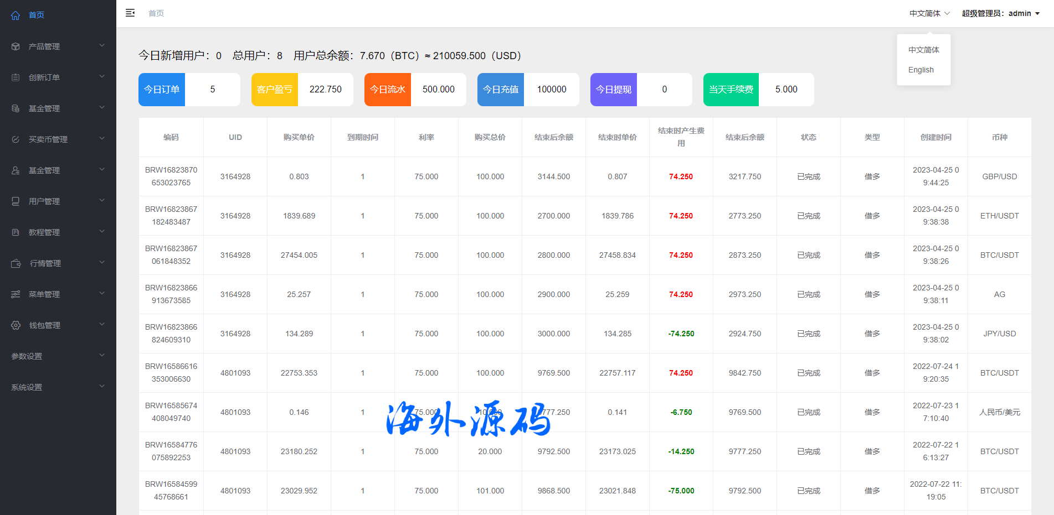
Task: Expand the 系统设置 chevron in sidebar
Action: 102,386
